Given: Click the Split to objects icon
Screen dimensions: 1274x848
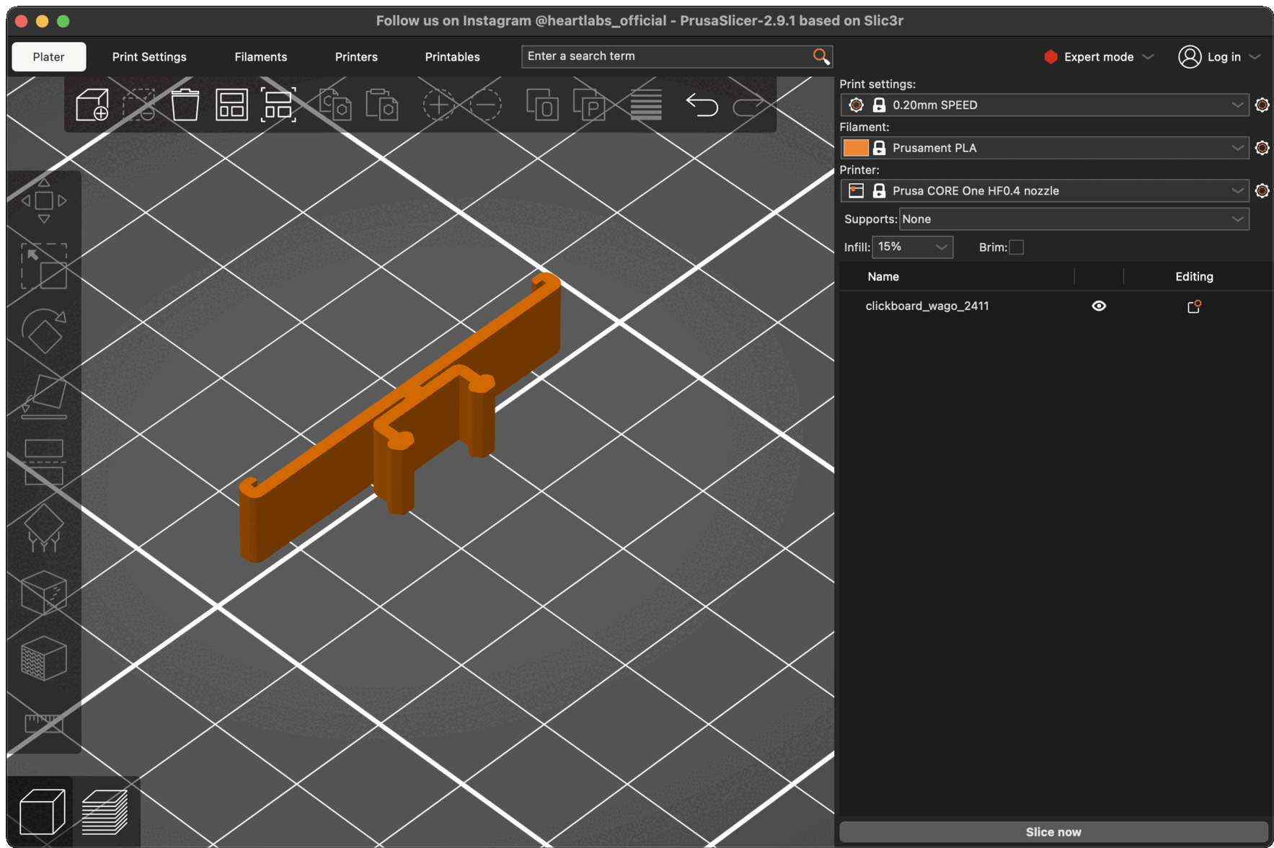Looking at the screenshot, I should click(542, 105).
